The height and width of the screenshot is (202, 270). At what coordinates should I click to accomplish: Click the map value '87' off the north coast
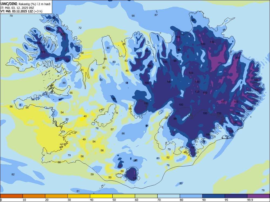(156, 15)
